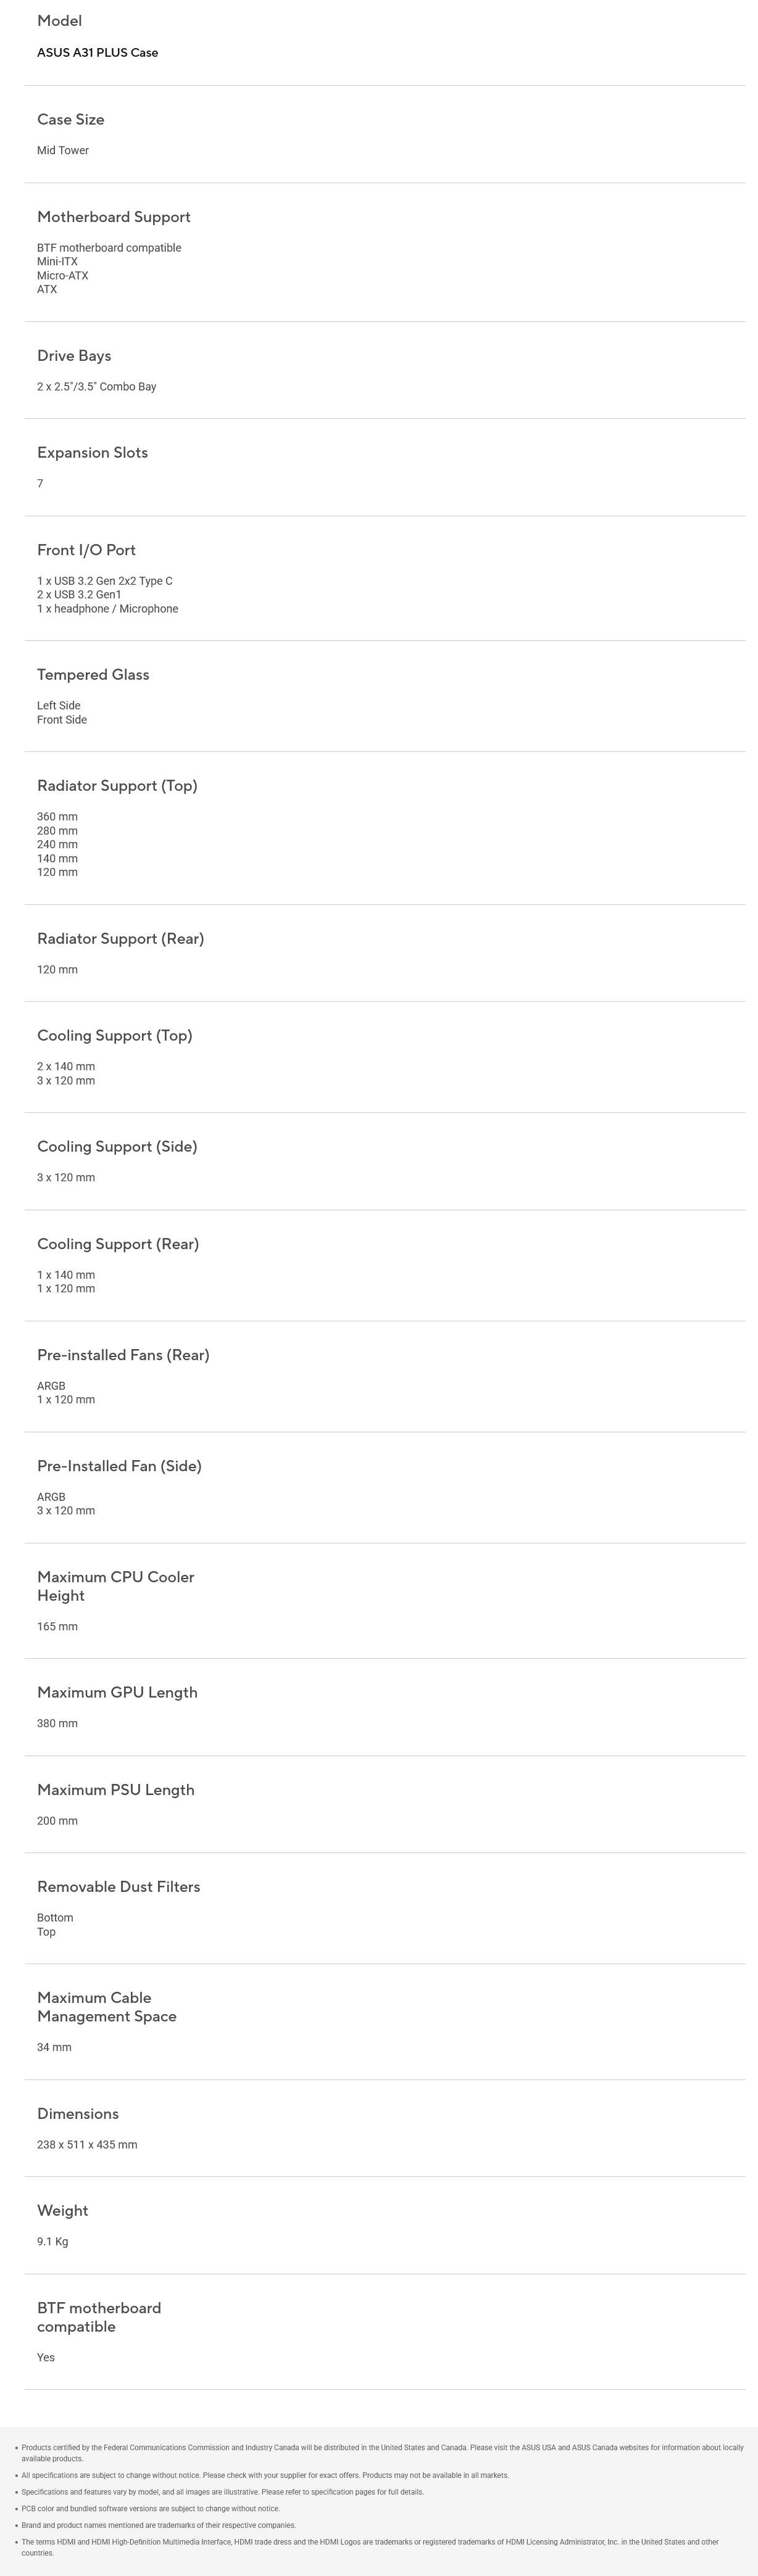This screenshot has width=758, height=2576.
Task: Click the ASUS A31 PLUS Case model name
Action: tap(97, 52)
